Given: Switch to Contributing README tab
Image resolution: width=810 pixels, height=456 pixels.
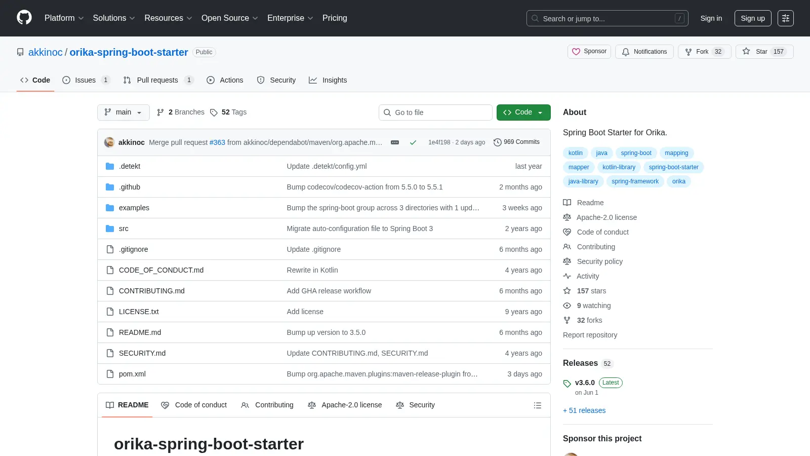Looking at the screenshot, I should [x=267, y=405].
